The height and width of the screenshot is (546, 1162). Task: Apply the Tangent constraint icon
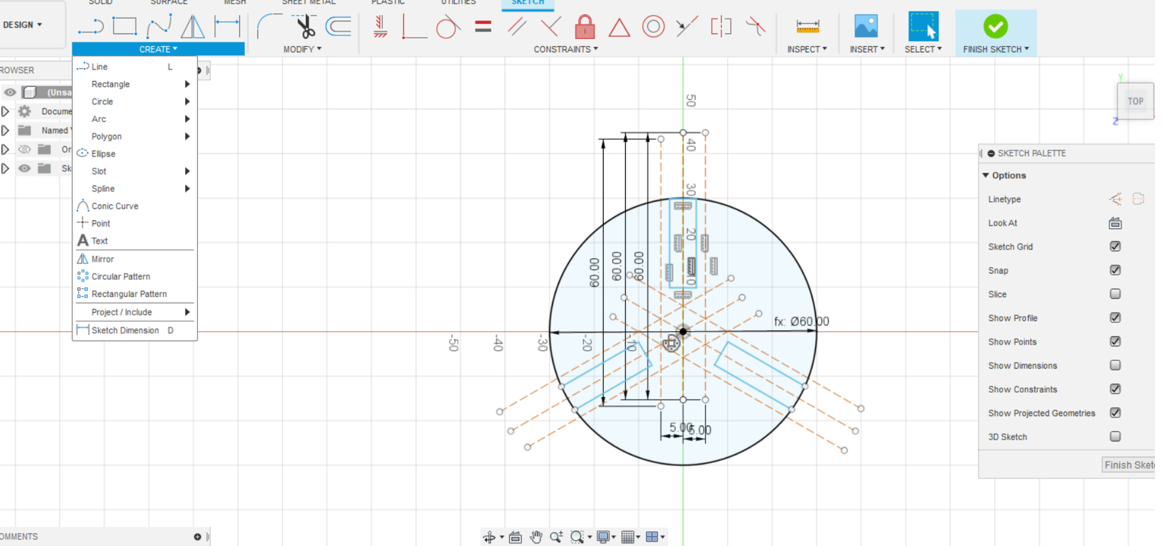coord(448,27)
